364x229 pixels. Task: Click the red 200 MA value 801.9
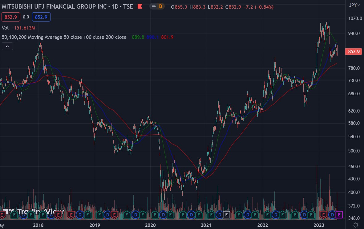click(167, 37)
